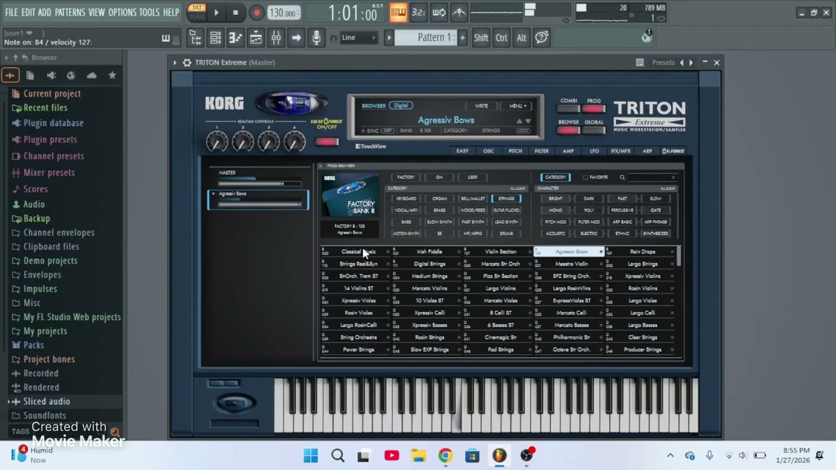Open the IFX/MFX tab

620,151
